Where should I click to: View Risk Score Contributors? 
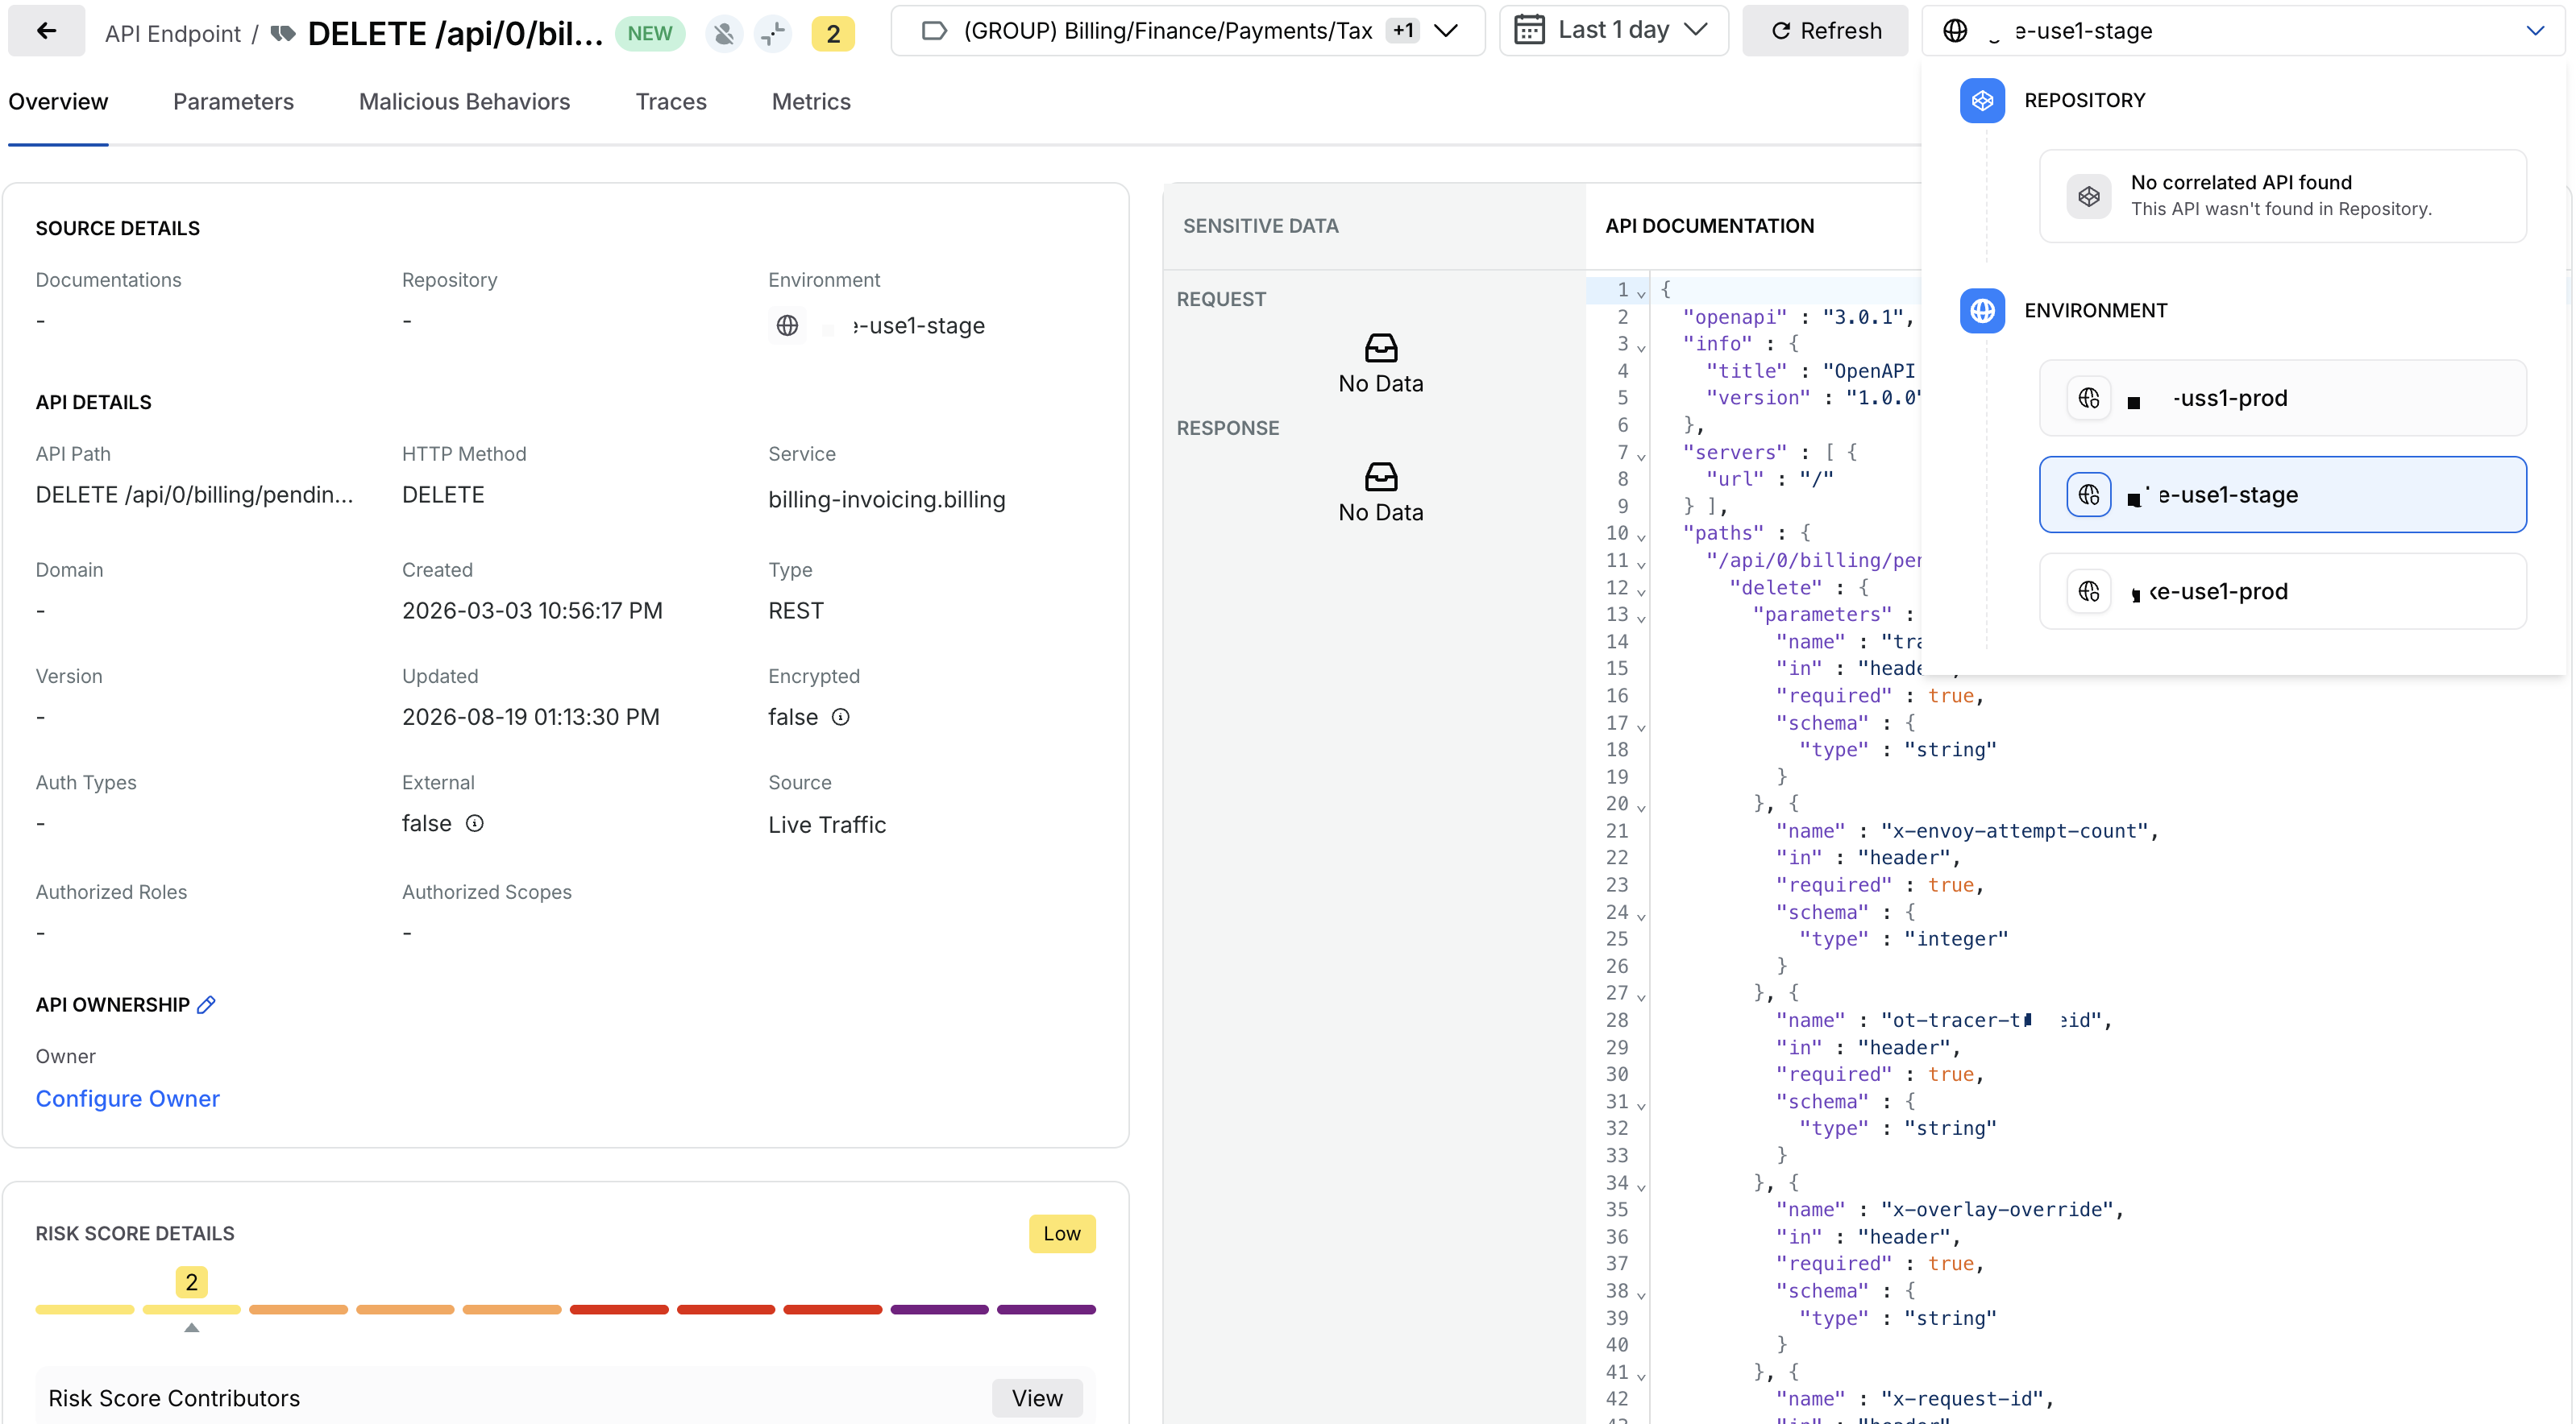tap(1037, 1398)
